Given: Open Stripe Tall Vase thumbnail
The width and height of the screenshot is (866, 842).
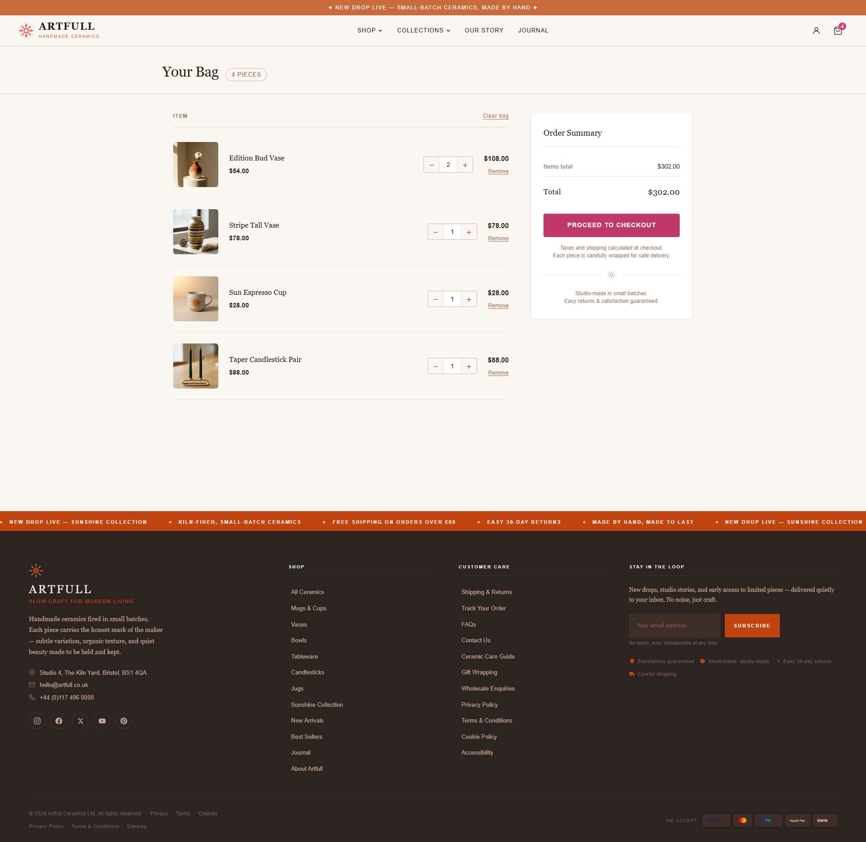Looking at the screenshot, I should 196,232.
